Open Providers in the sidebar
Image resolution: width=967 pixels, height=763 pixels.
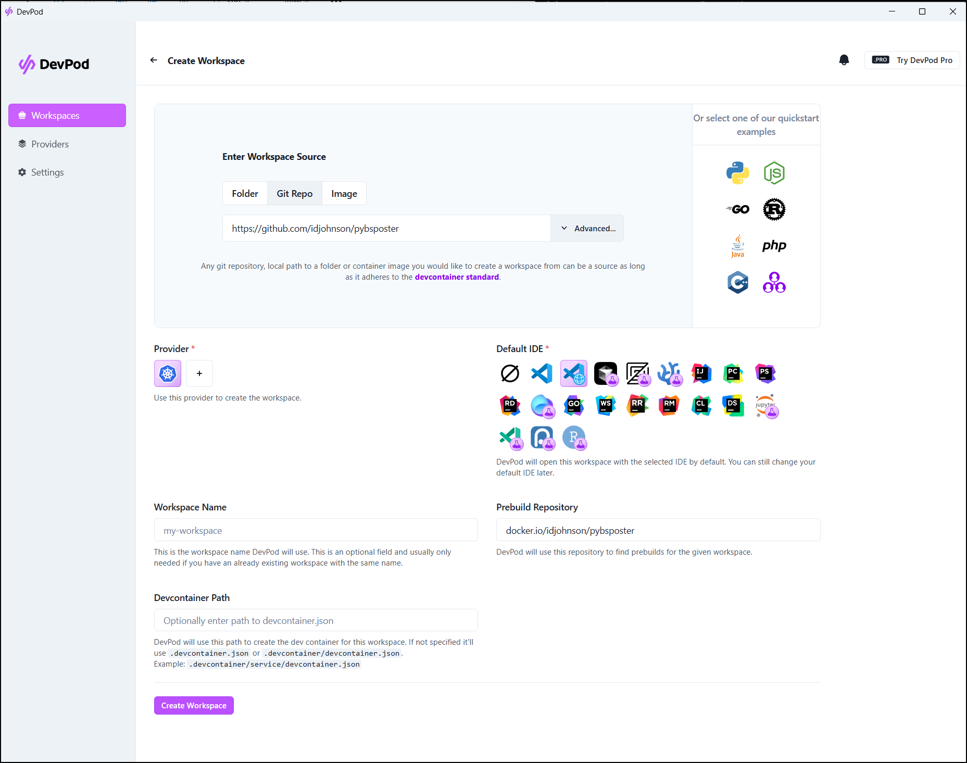(67, 144)
